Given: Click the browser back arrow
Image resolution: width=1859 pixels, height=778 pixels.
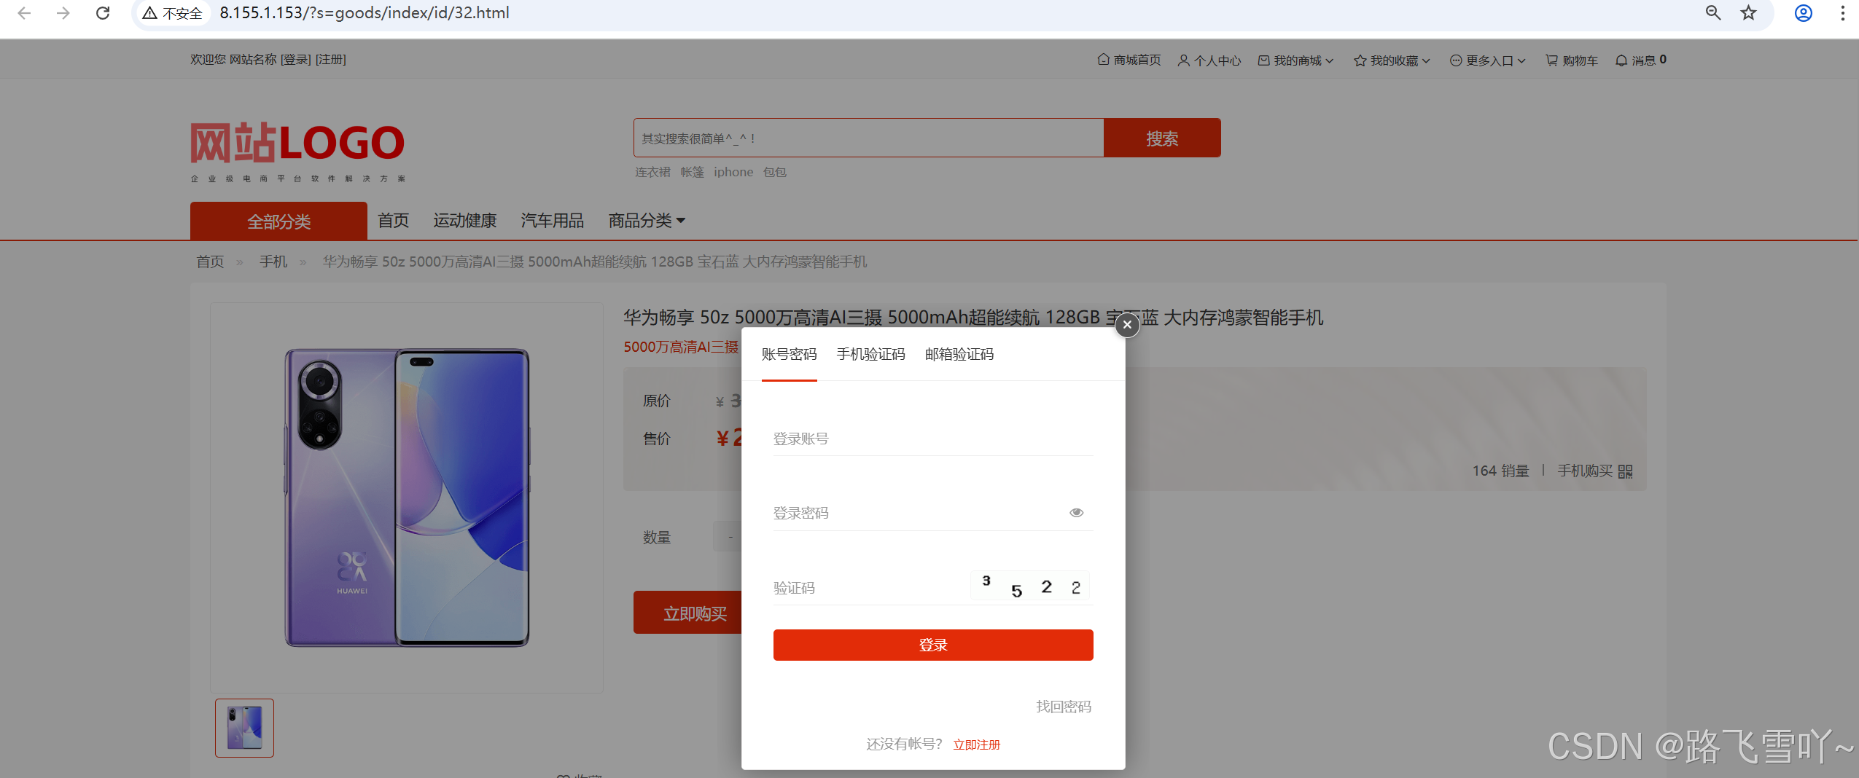Looking at the screenshot, I should (x=24, y=13).
